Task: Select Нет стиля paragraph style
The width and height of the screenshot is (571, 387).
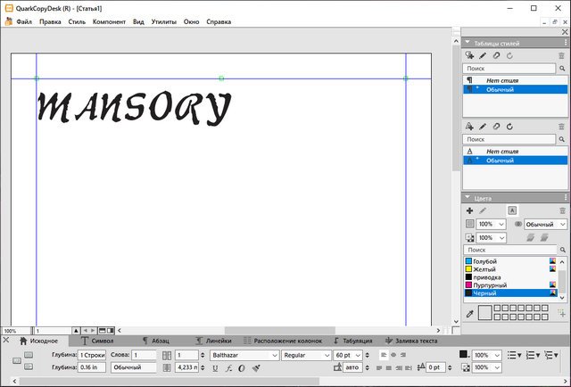Action: coord(515,80)
